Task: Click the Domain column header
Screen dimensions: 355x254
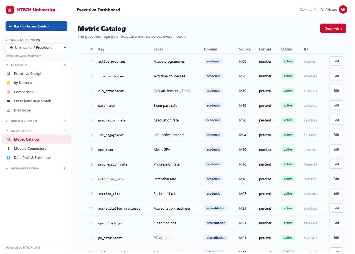Action: tap(211, 49)
